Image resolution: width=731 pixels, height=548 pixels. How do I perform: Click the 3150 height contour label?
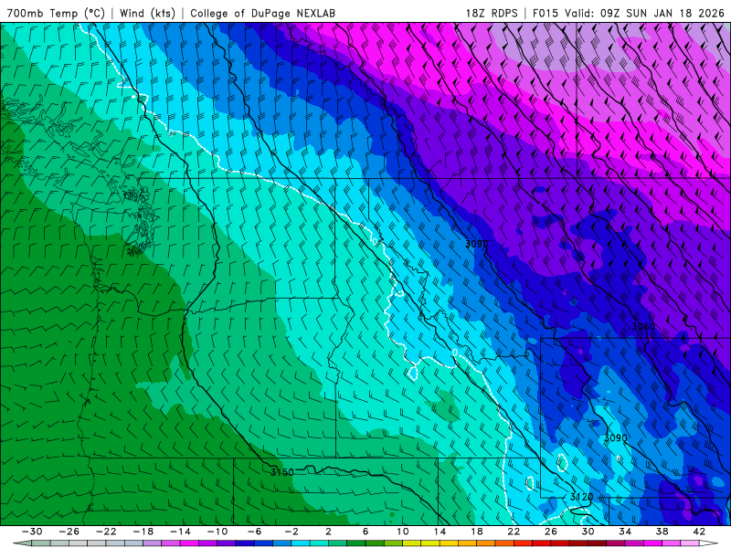pyautogui.click(x=282, y=472)
